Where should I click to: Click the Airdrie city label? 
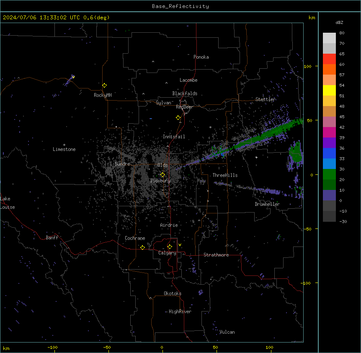169,225
